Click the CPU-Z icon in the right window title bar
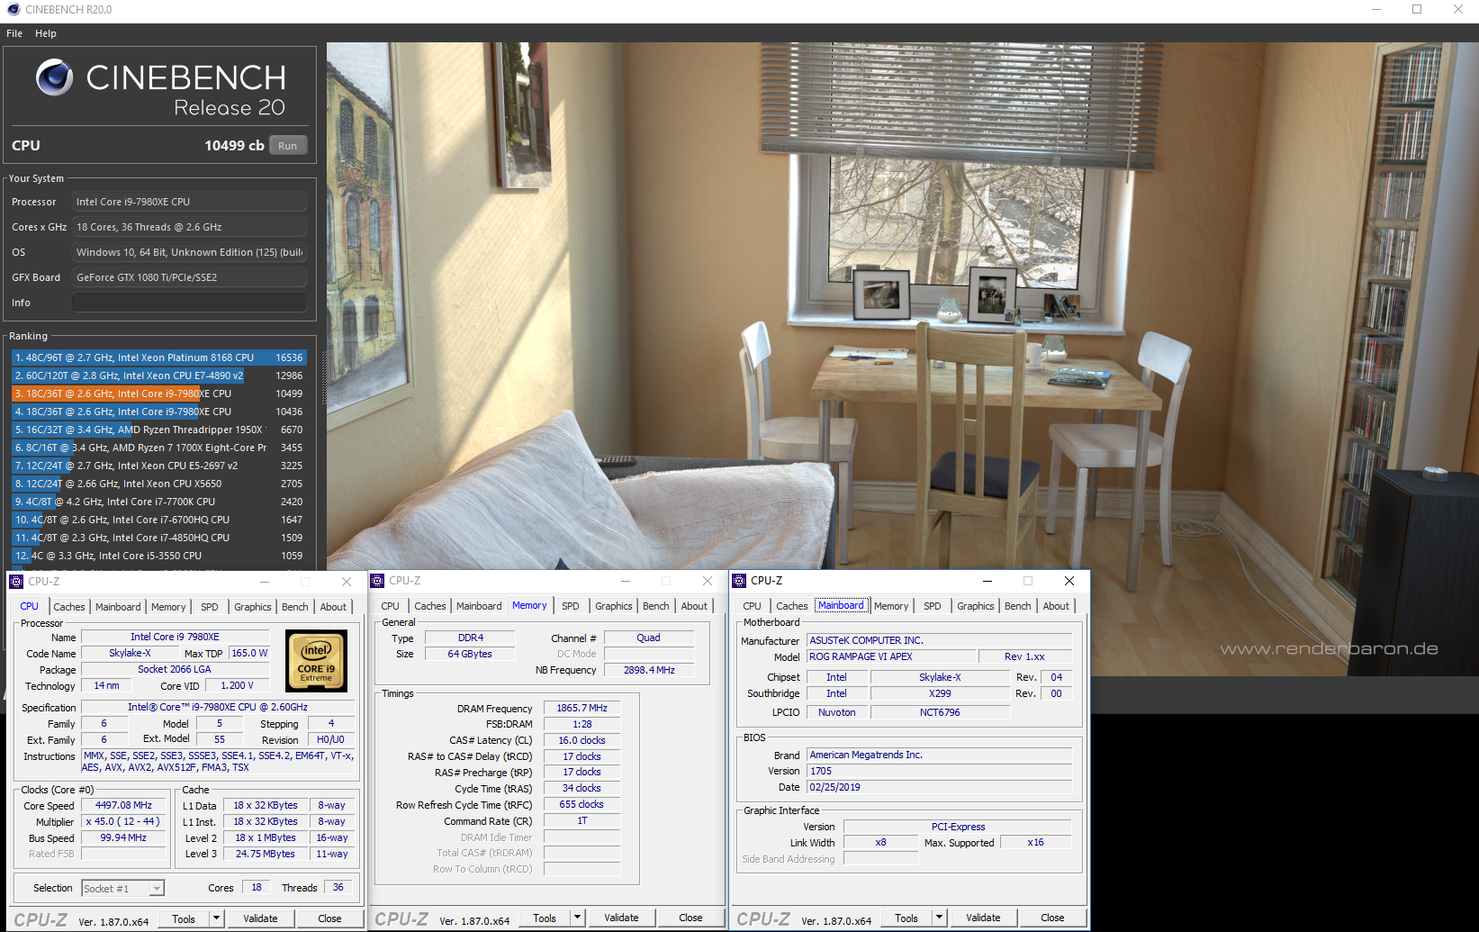Screen dimensions: 1479x932 click(740, 581)
